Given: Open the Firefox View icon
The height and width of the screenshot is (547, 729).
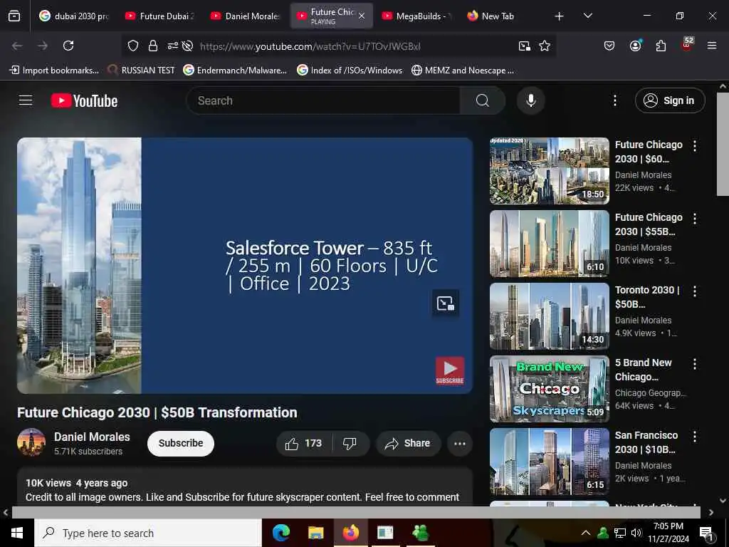Looking at the screenshot, I should 14,16.
